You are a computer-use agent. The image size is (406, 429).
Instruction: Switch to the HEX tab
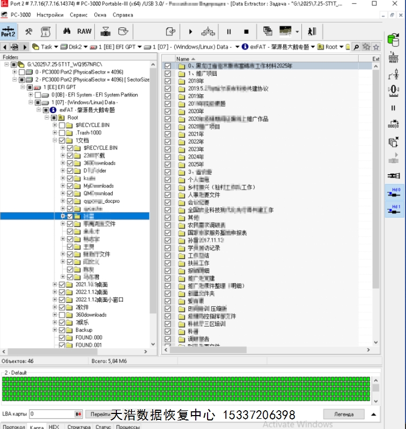[x=54, y=427]
